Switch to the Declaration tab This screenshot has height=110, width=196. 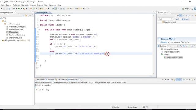click(61, 79)
